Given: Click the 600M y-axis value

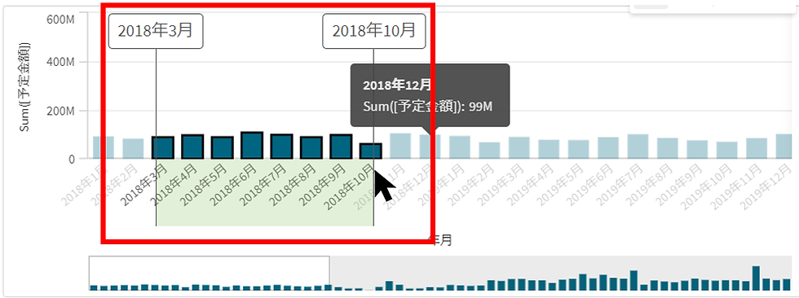Looking at the screenshot, I should (x=60, y=19).
